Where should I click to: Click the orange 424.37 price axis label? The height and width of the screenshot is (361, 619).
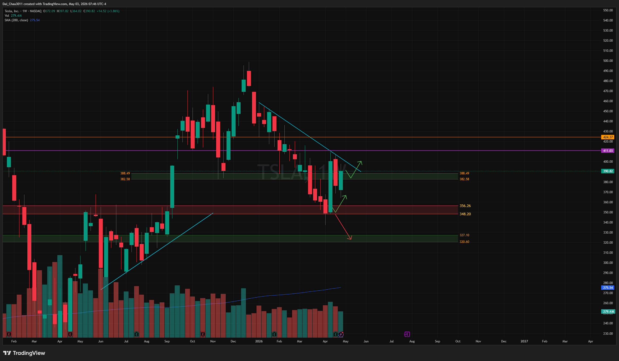(608, 137)
